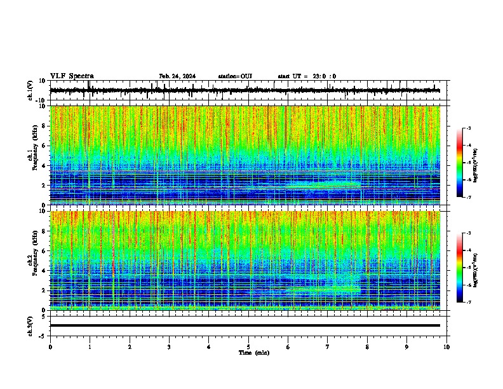Viewport: 503px width, 389px height.
Task: Click the "5" tick on the time axis
Action: (x=248, y=347)
